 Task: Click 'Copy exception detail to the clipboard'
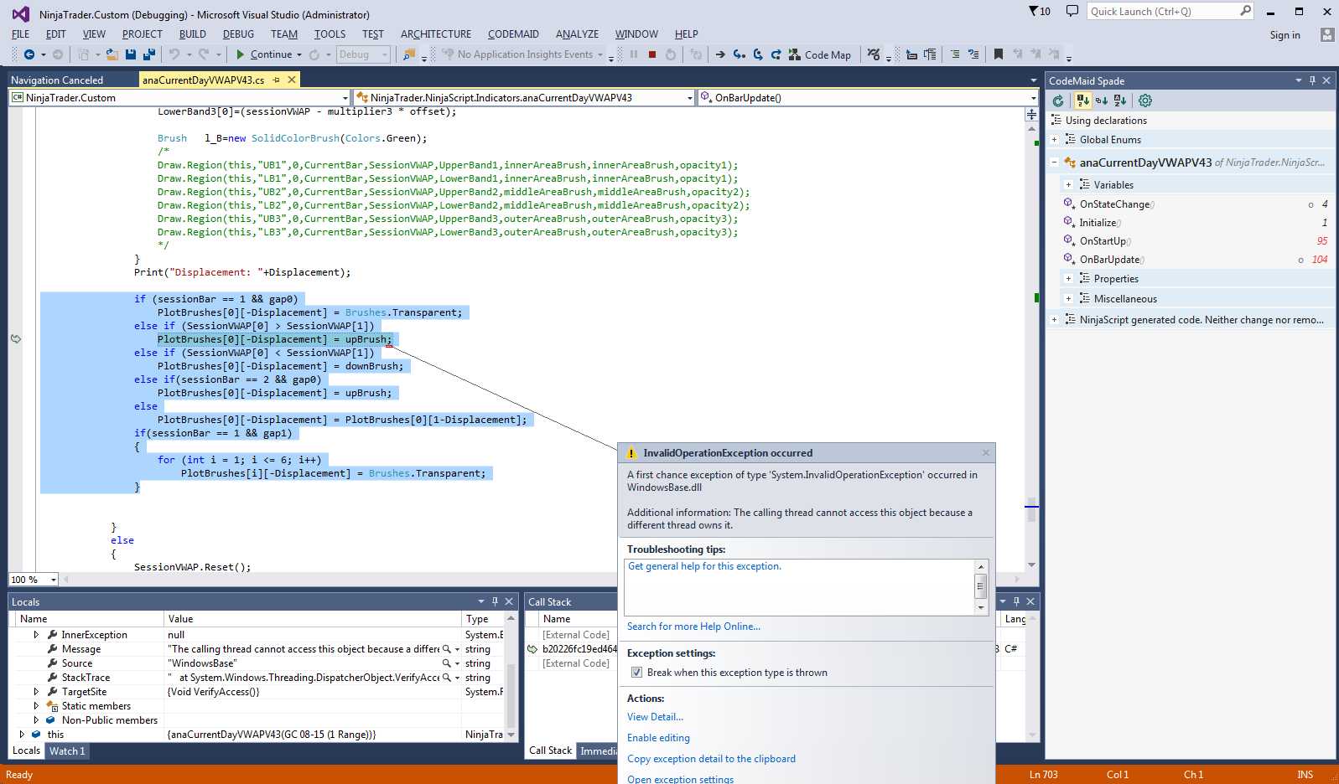(711, 759)
